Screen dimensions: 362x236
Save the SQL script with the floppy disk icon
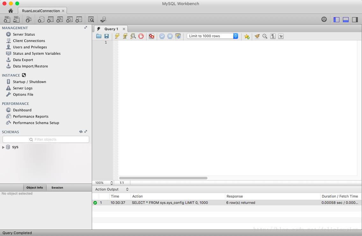[107, 36]
